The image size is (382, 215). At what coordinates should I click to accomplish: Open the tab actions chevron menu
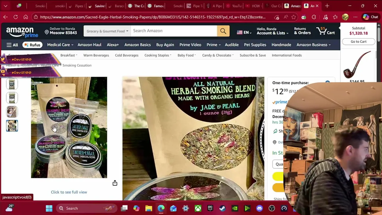pos(5,6)
